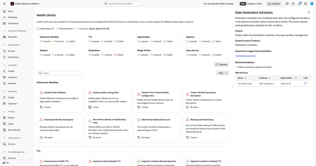Open the user profile avatar

[x=311, y=4]
